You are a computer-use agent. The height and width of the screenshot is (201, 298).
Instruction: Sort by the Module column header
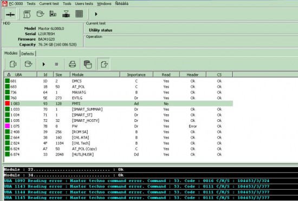click(x=95, y=75)
